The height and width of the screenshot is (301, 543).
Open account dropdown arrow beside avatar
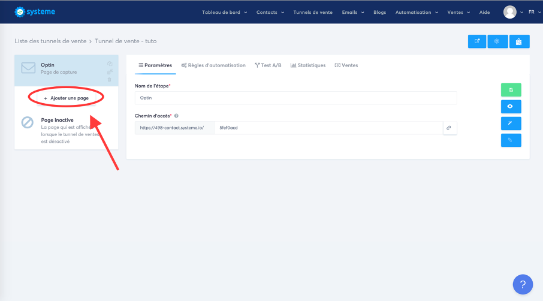521,13
